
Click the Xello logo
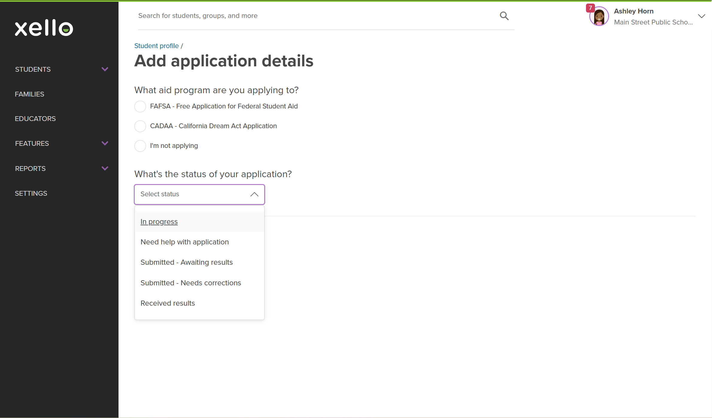pos(44,28)
